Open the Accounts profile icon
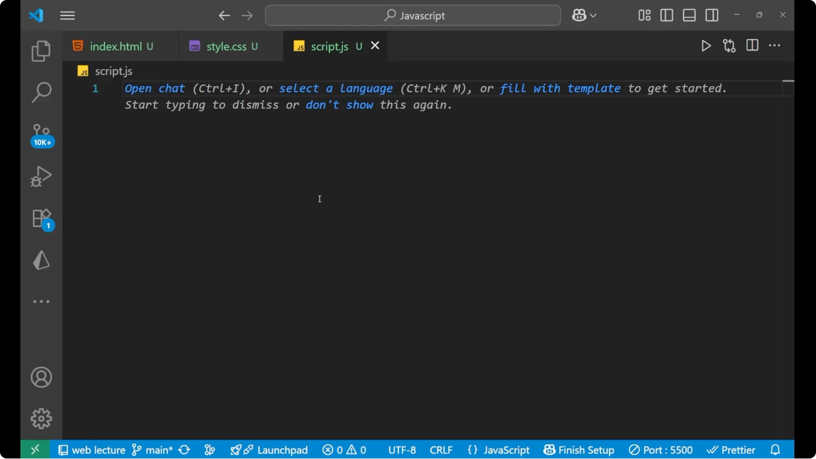The image size is (816, 459). point(41,377)
